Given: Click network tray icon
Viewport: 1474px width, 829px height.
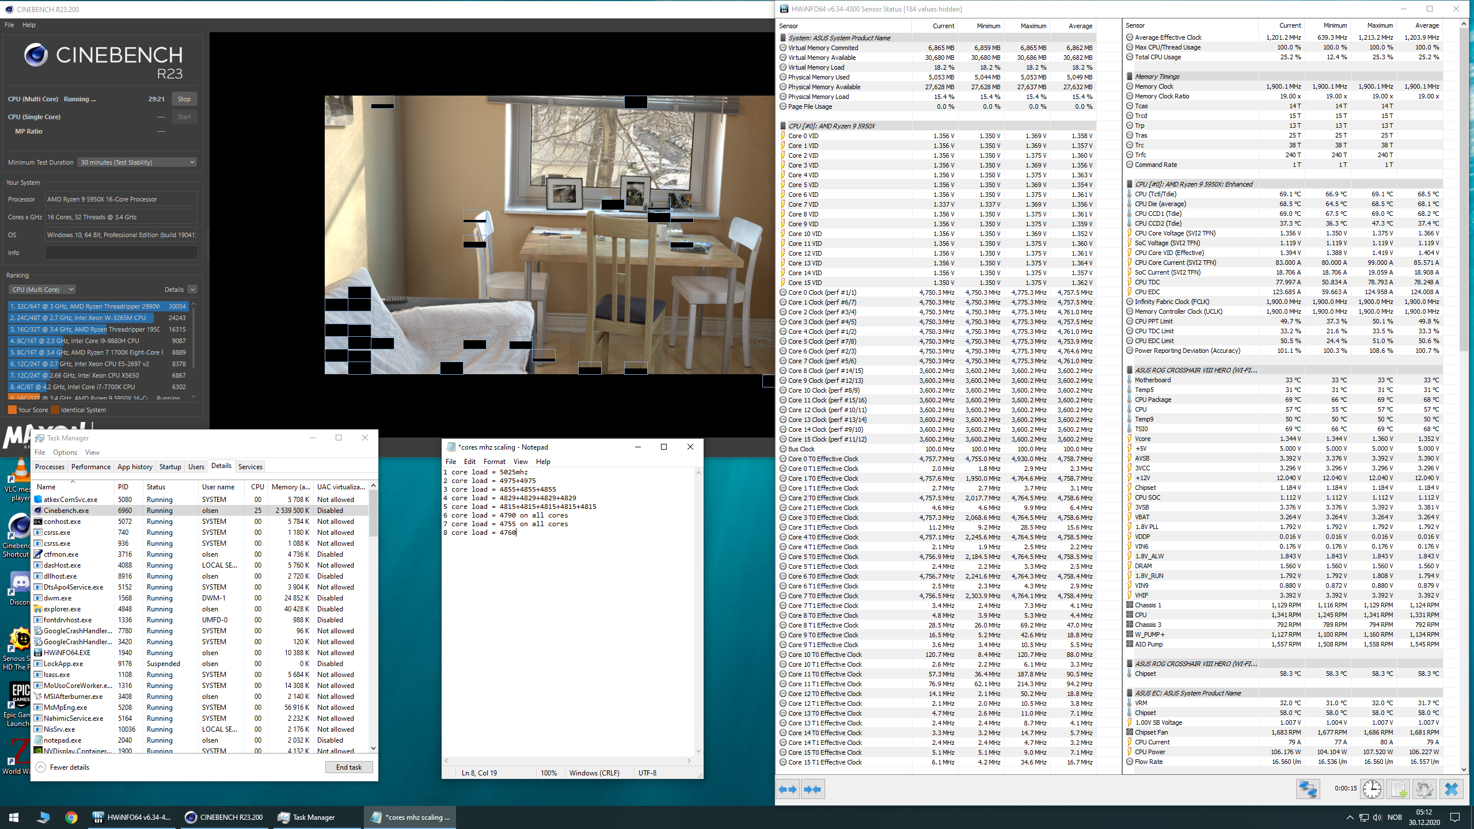Looking at the screenshot, I should (1363, 817).
